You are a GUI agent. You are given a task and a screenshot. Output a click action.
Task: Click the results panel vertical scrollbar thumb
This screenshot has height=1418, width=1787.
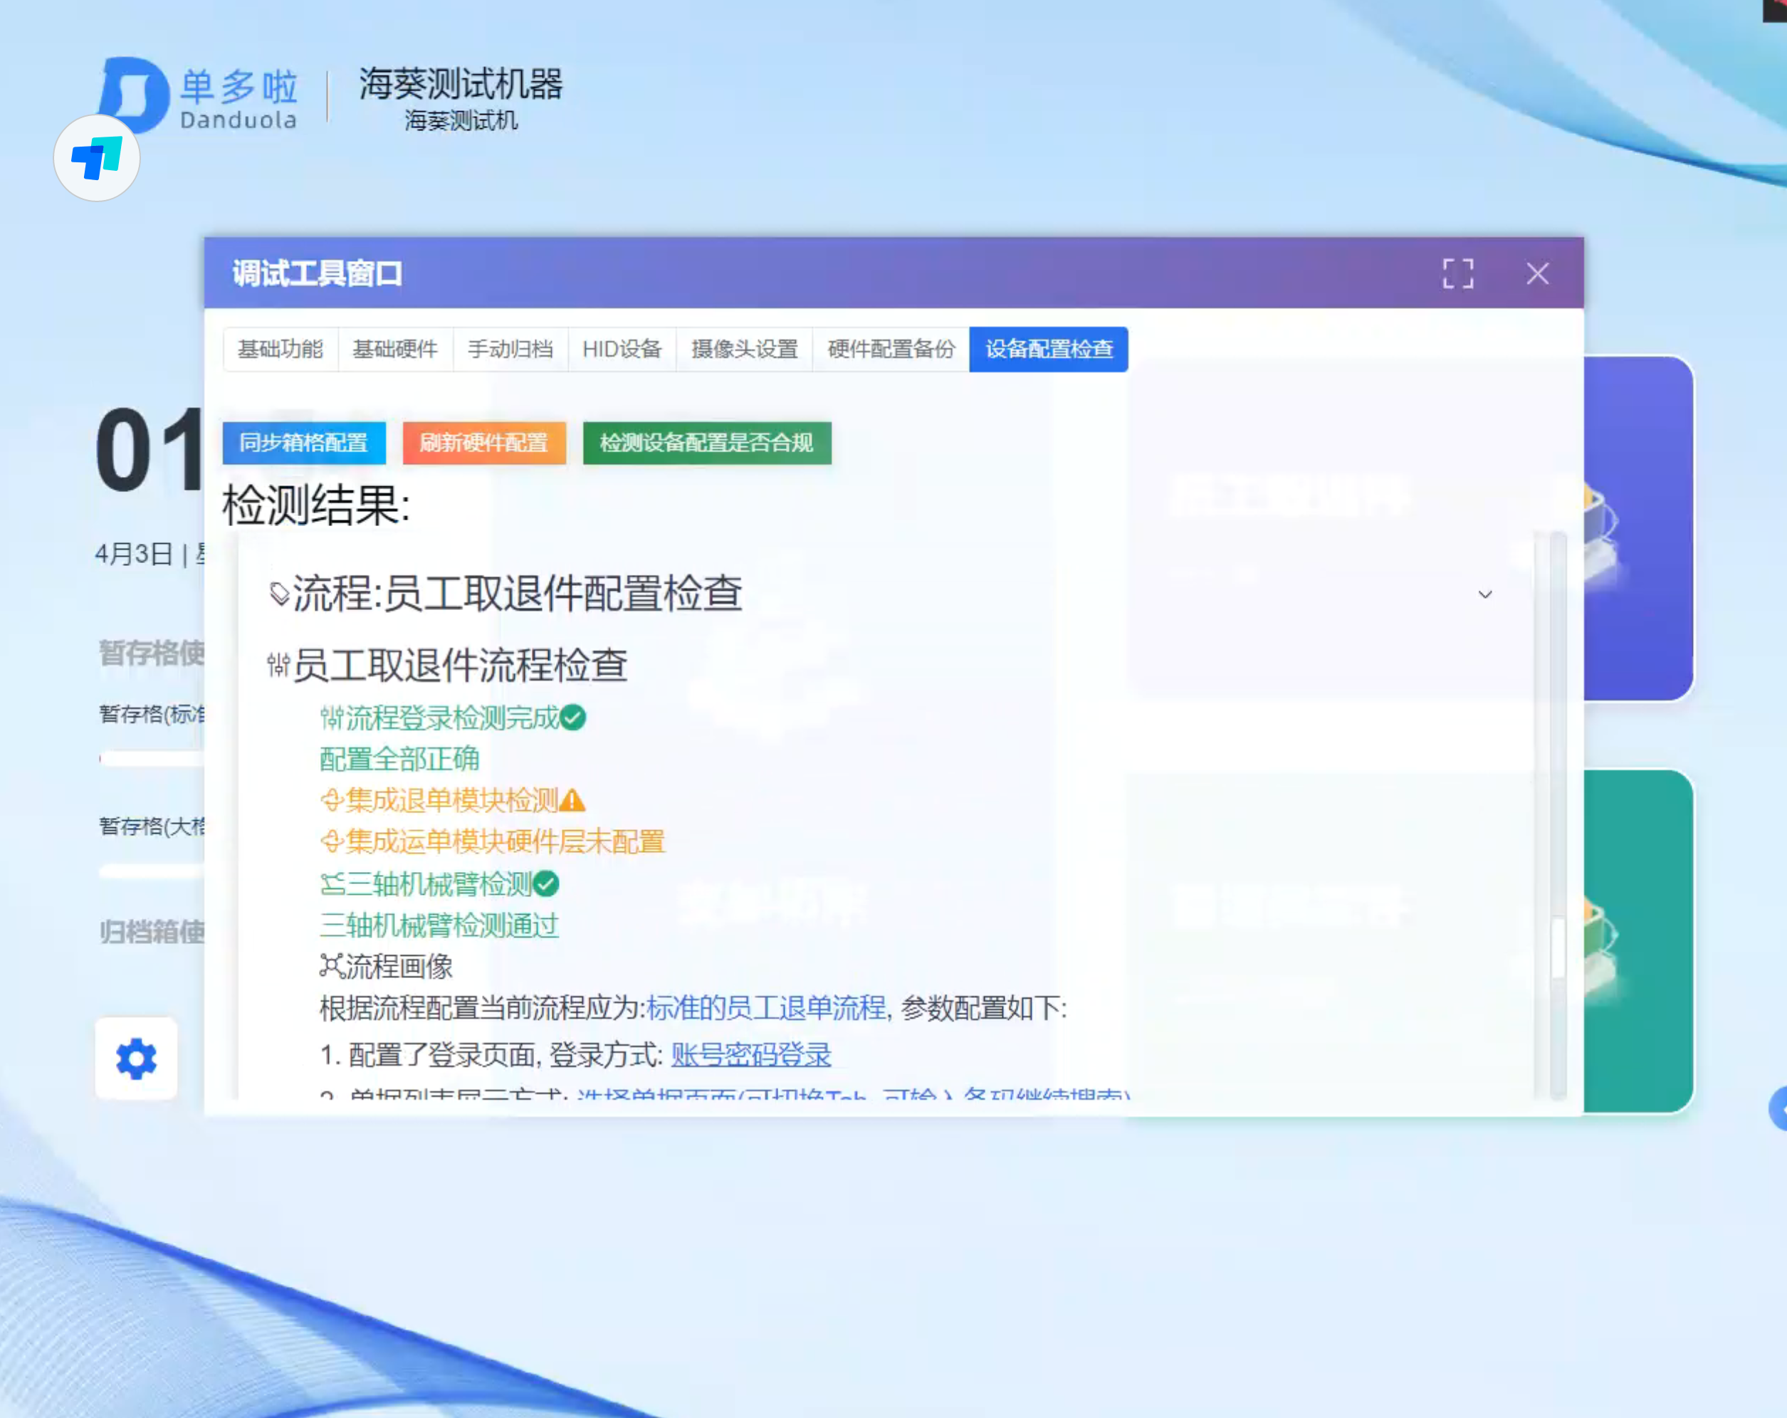(1558, 948)
